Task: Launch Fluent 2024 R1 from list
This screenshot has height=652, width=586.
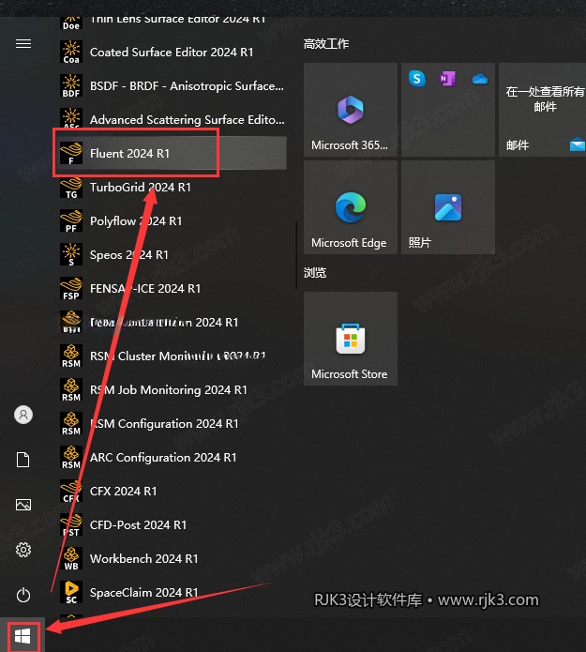Action: 171,153
